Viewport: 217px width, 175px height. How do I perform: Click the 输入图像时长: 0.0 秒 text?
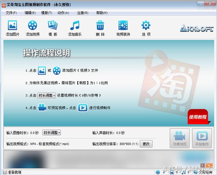pyautogui.click(x=22, y=133)
